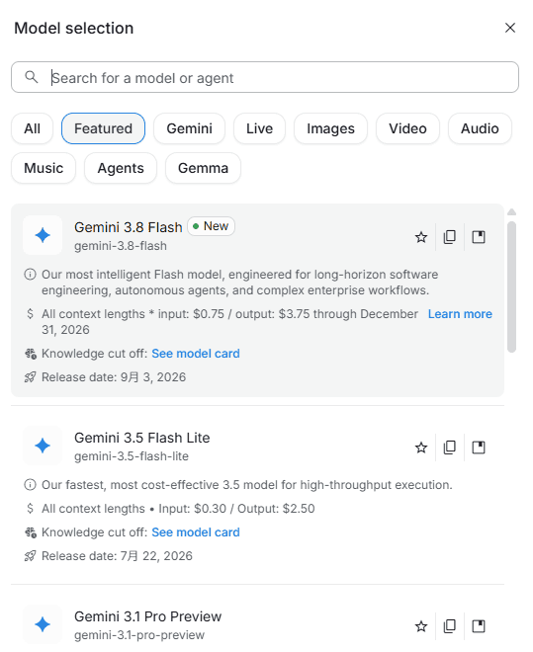Star the Gemini 3.1 Pro Preview model

[421, 626]
